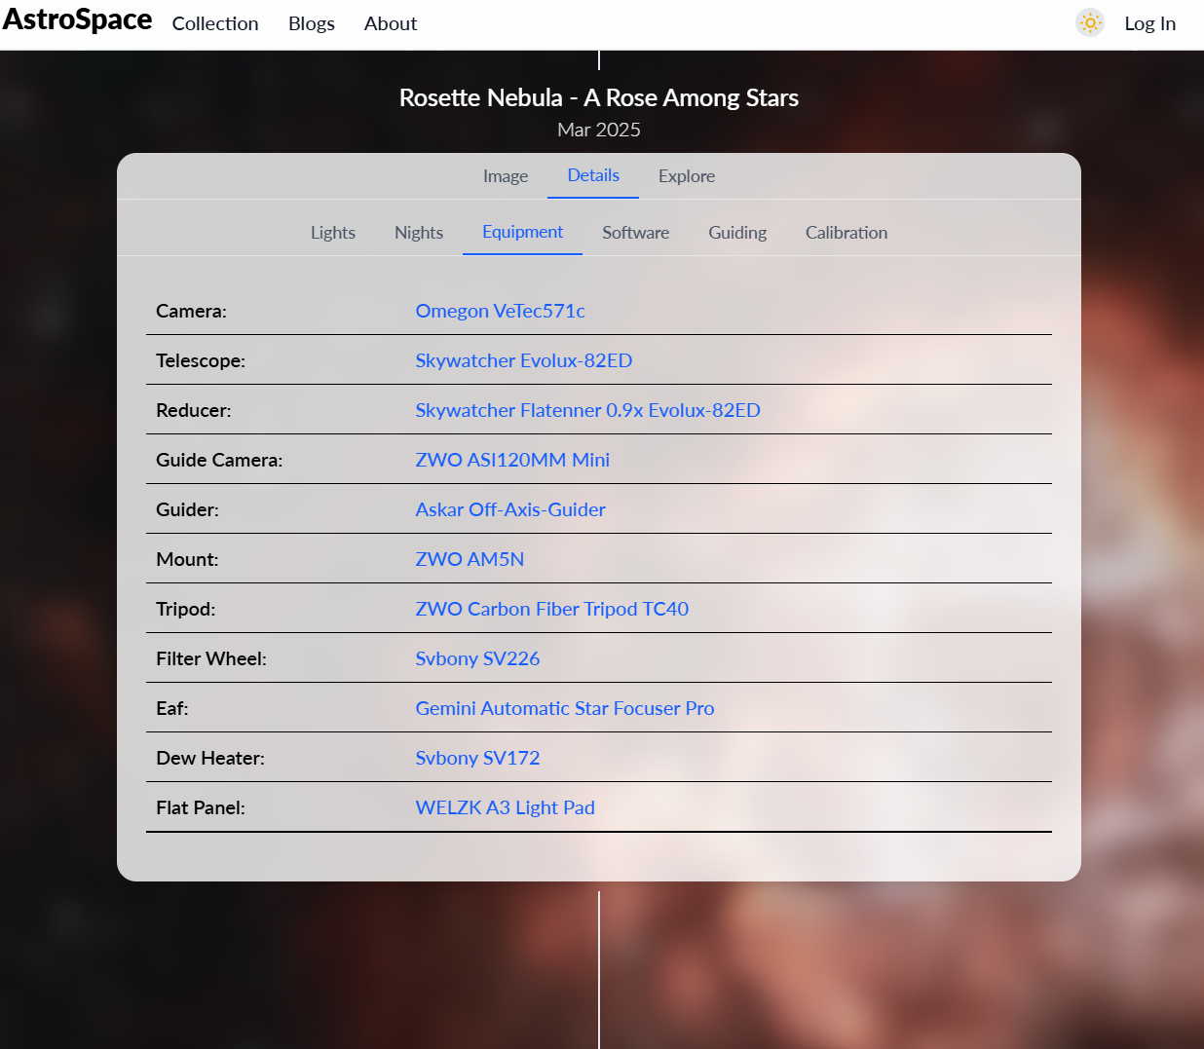
Task: Click the Guide Camera: row label
Action: pyautogui.click(x=219, y=460)
